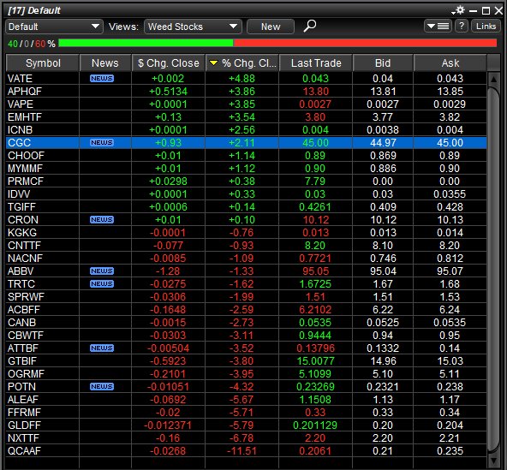Click QCAAF percent change -11.51
507x470 pixels.
click(242, 450)
